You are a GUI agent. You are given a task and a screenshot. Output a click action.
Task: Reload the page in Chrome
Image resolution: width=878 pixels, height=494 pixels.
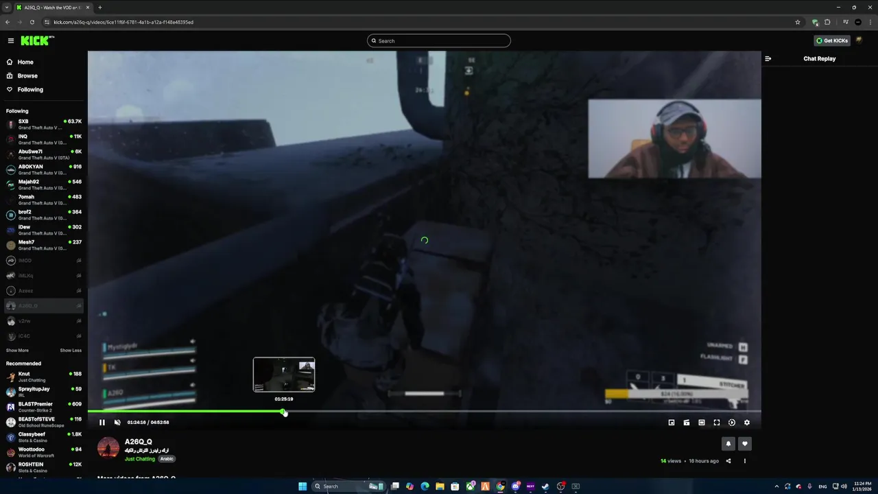click(32, 22)
